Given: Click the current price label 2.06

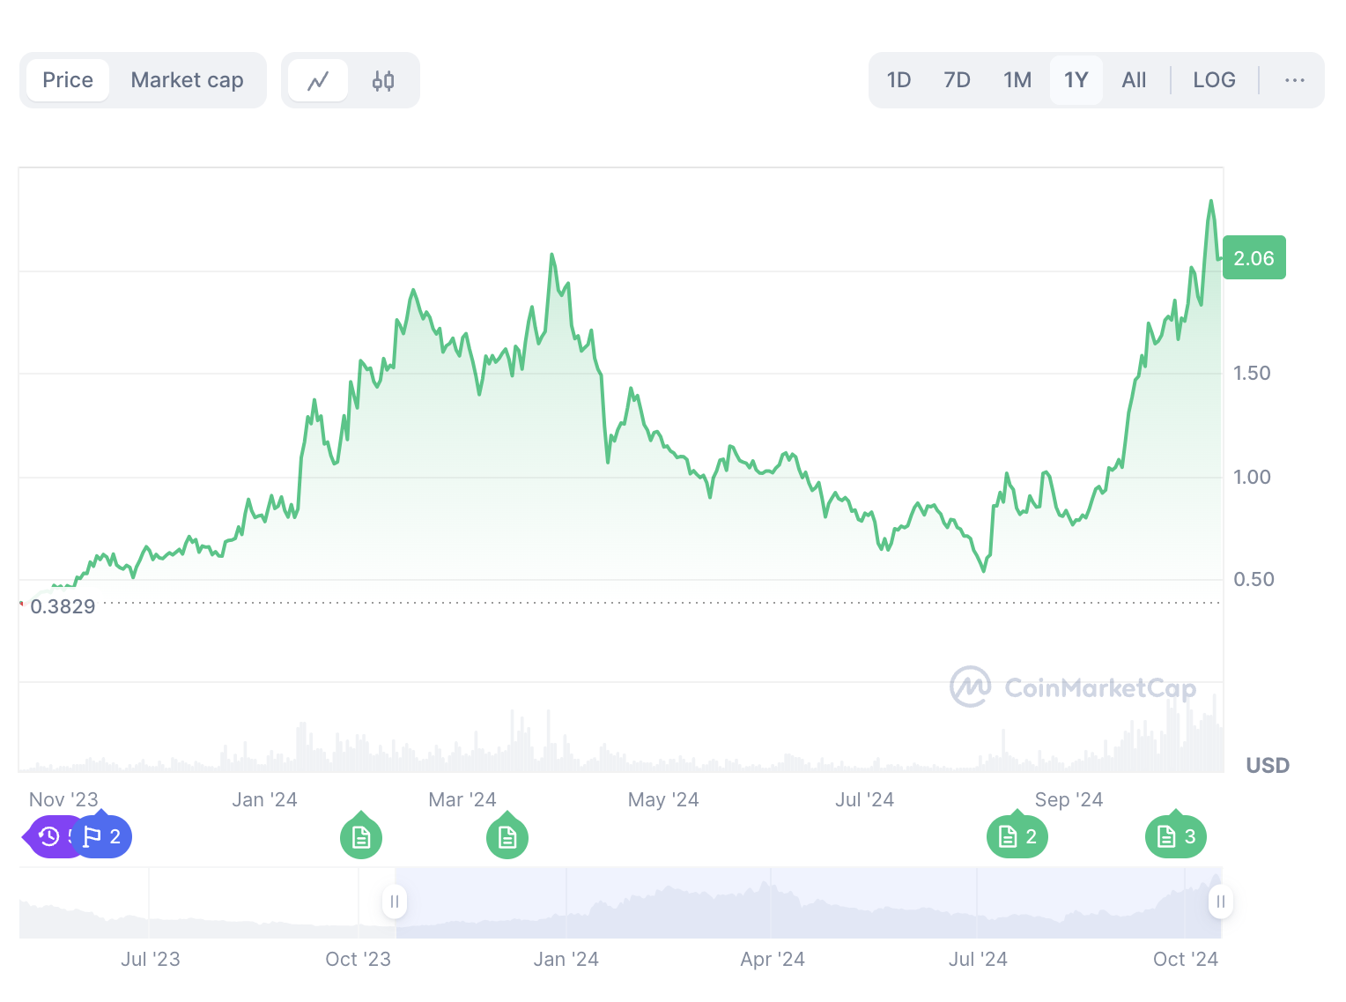Looking at the screenshot, I should coord(1254,258).
